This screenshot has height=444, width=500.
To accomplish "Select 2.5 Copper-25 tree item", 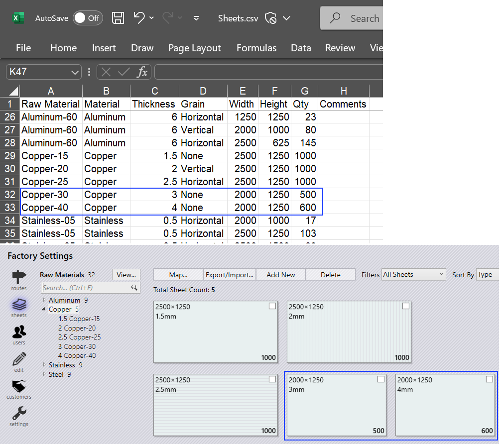I will coord(79,337).
